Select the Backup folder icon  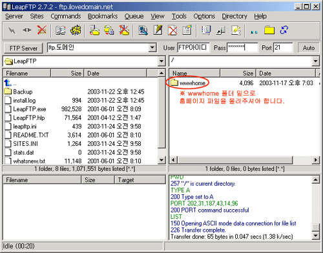click(8, 91)
